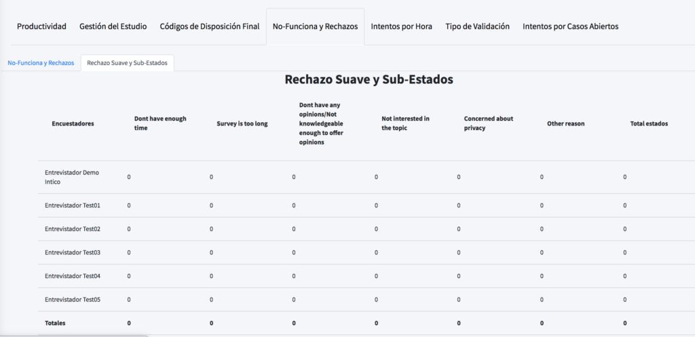The height and width of the screenshot is (337, 695).
Task: Open Códigos de Disposición Final tab
Action: 210,26
